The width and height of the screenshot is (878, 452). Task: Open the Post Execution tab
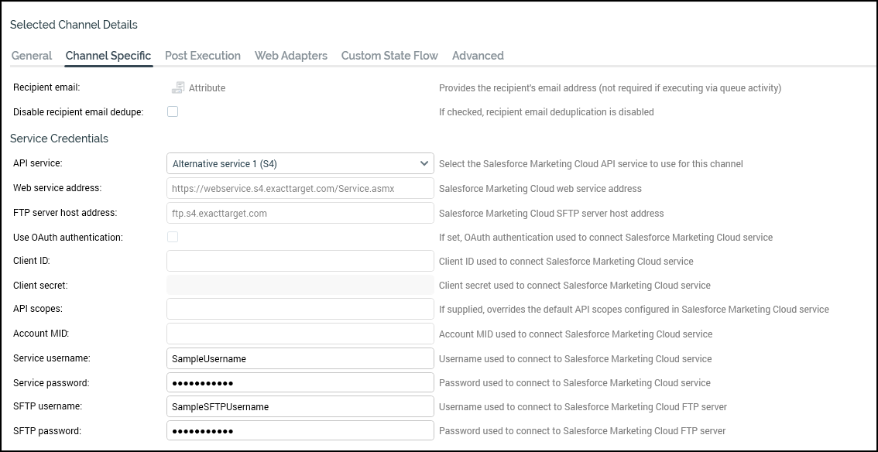(203, 56)
